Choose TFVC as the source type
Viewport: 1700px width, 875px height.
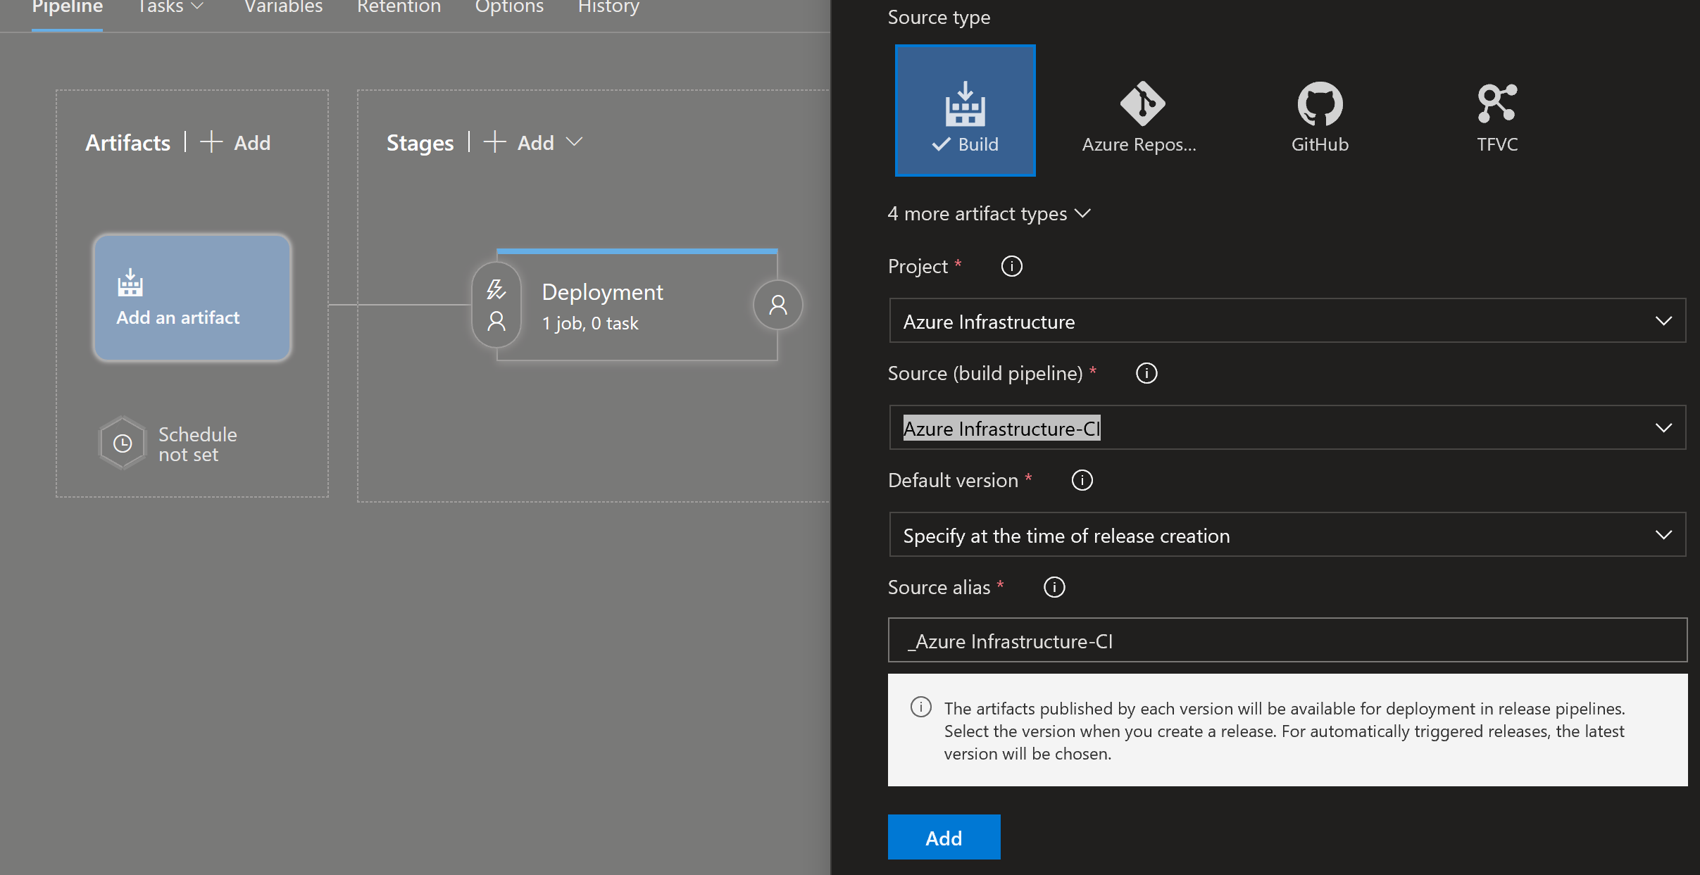[x=1497, y=118]
